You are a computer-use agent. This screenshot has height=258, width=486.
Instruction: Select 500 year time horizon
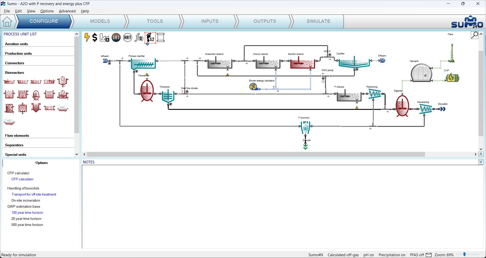[x=27, y=225]
